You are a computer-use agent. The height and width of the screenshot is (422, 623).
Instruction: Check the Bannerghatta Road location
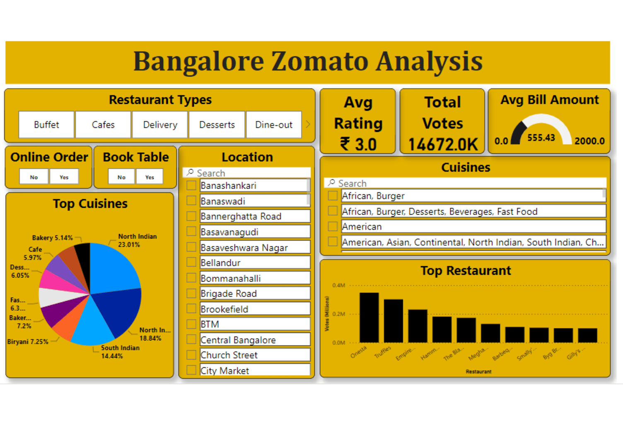(x=191, y=216)
